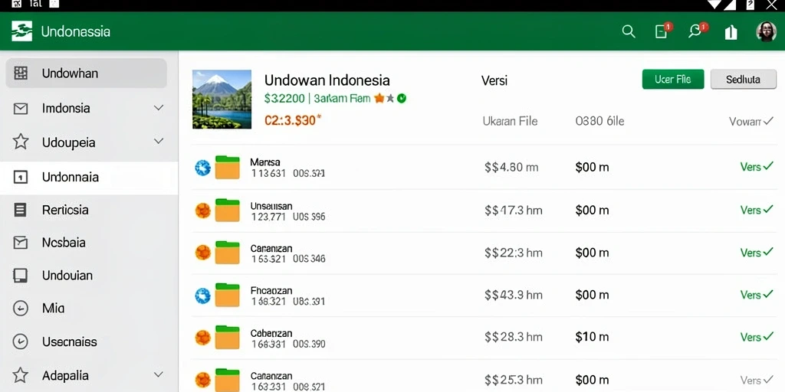Viewport: 785px width, 392px height.
Task: Open the user profile avatar
Action: click(766, 31)
